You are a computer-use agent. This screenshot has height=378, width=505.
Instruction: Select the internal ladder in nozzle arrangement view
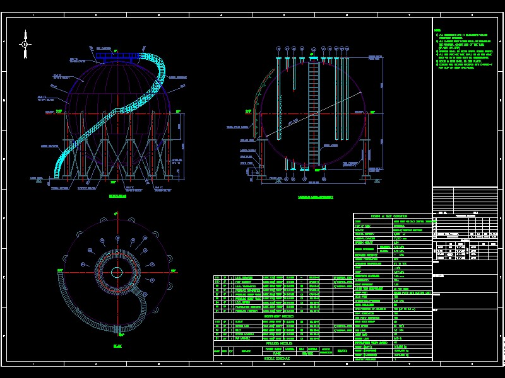(x=314, y=114)
